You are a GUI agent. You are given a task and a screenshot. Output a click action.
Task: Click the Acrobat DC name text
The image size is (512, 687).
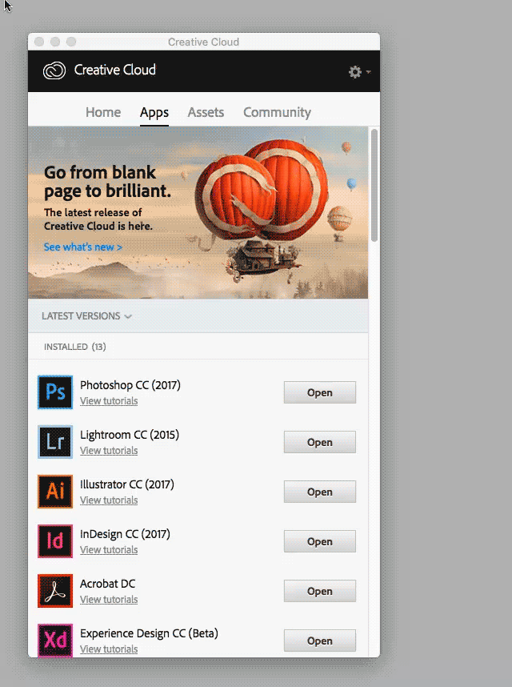point(108,584)
